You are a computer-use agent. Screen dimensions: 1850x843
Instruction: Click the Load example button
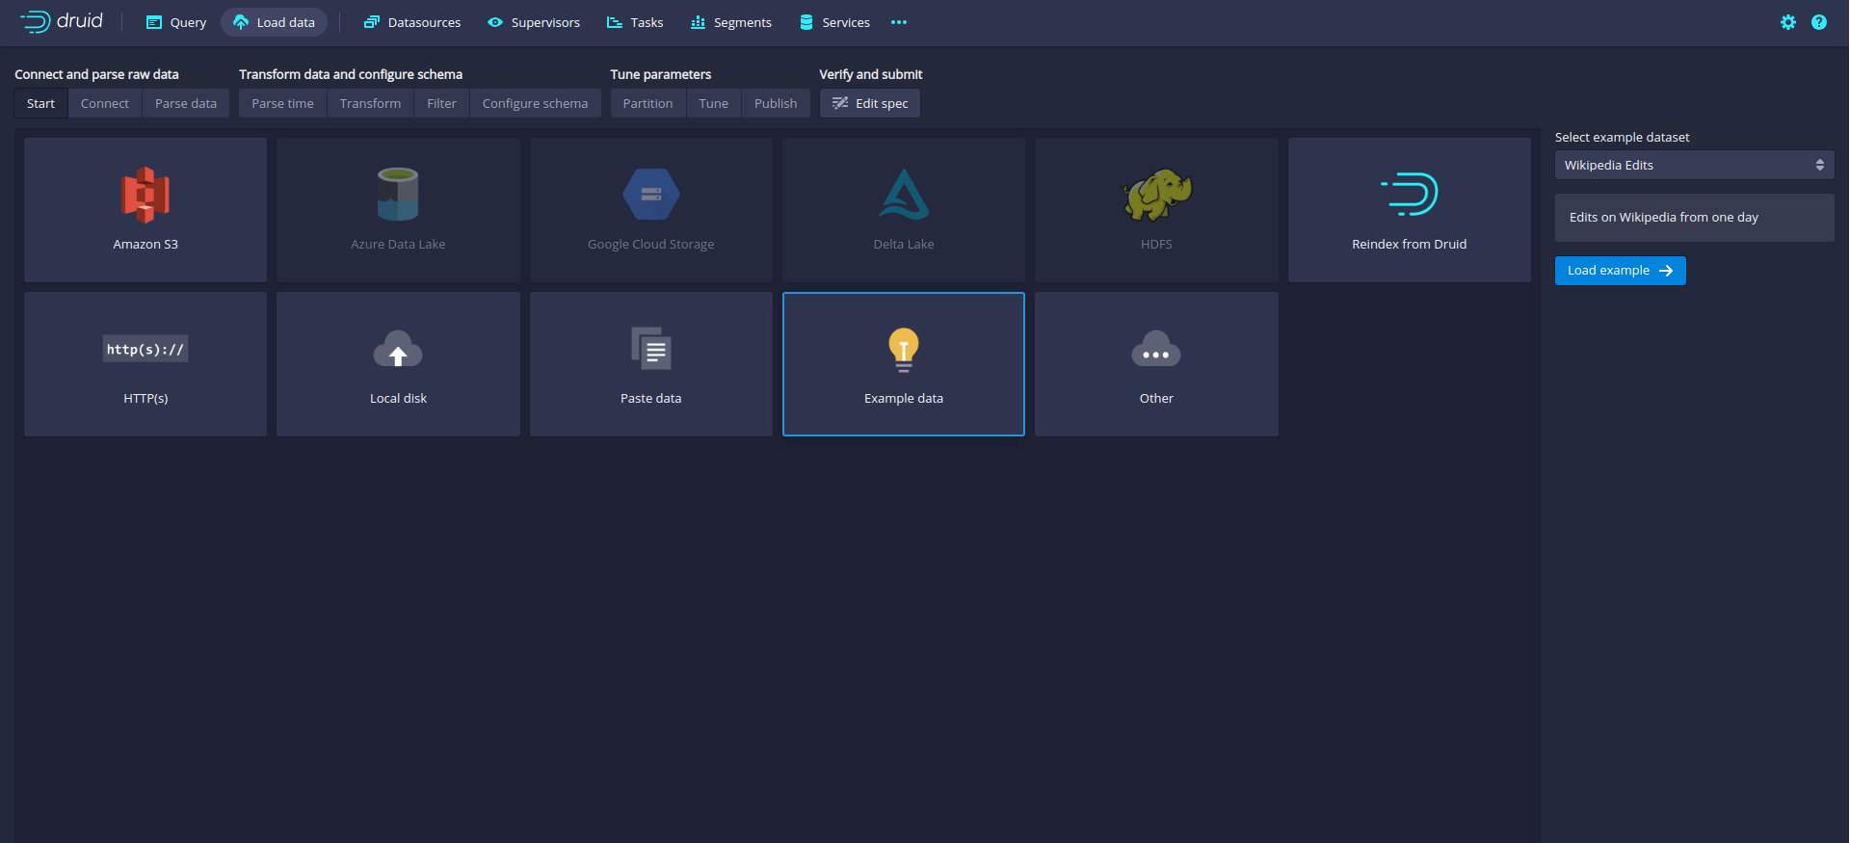(x=1620, y=271)
